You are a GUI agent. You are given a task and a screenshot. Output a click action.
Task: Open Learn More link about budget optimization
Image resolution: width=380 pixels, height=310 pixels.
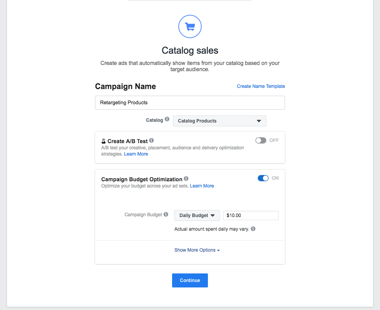(202, 186)
